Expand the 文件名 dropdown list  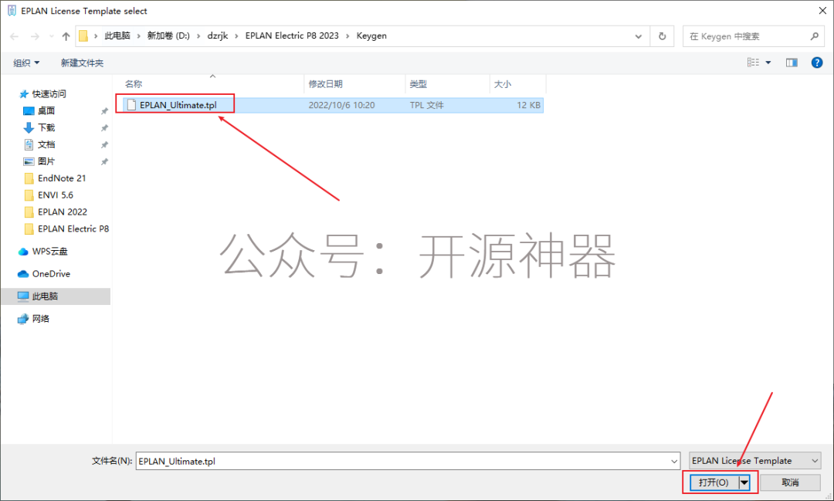(674, 461)
